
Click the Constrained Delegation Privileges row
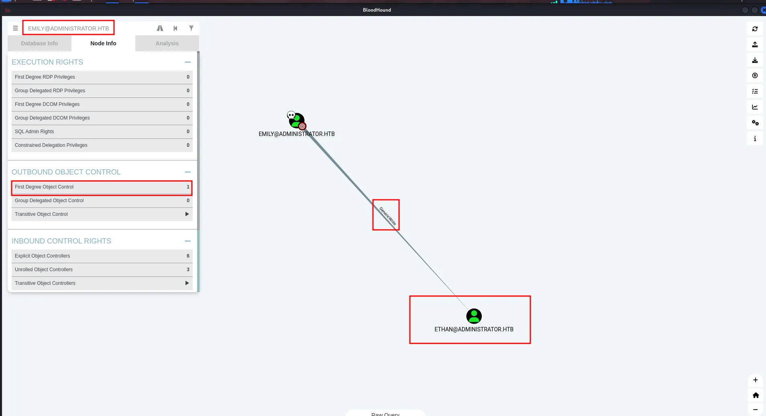(102, 145)
